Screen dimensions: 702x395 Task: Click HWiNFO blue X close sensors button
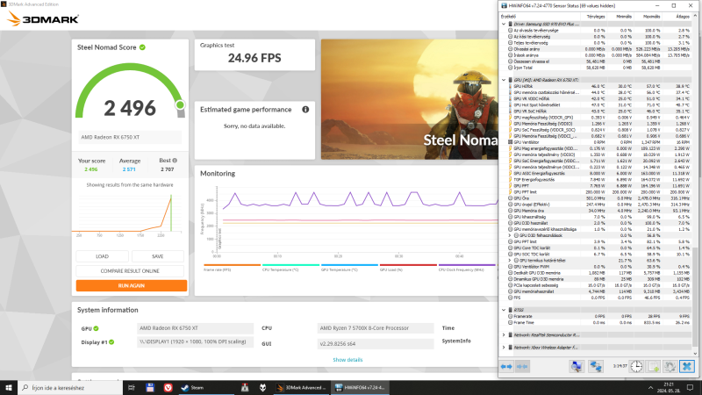pos(687,366)
